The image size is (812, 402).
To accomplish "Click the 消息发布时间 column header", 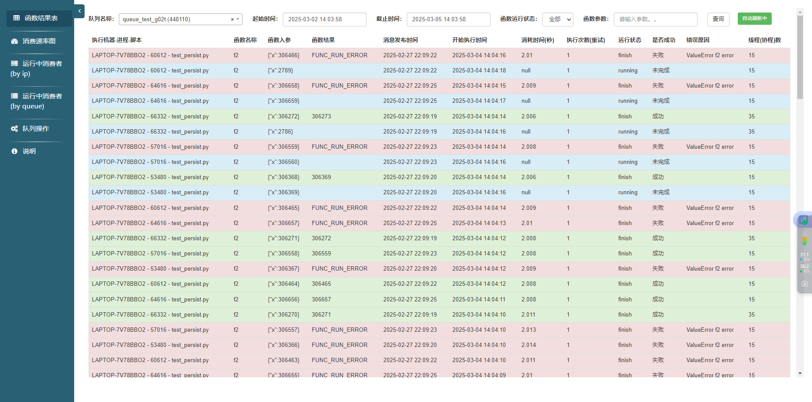I will pos(400,40).
